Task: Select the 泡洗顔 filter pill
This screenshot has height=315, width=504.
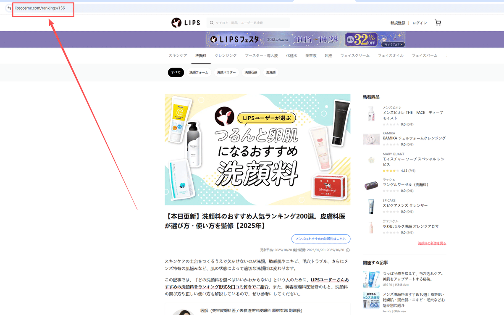Action: coord(270,72)
